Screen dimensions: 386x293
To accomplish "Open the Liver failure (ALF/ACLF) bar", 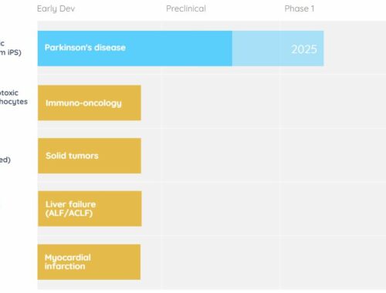I will (x=90, y=209).
